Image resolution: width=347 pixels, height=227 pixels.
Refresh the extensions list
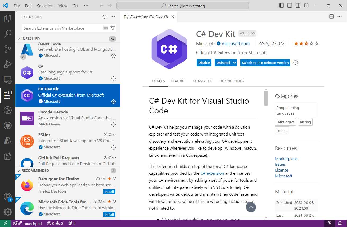click(x=105, y=17)
